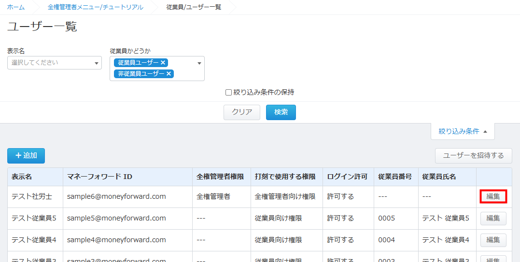Remove the 非従業員ユーザー filter tag

pos(169,74)
